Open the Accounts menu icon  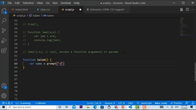click(4, 86)
